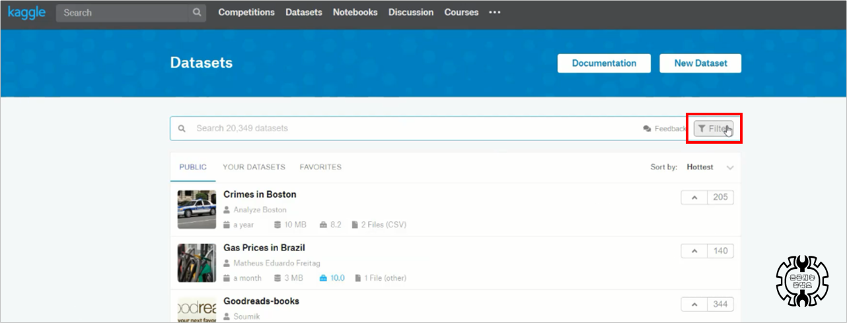Click the '3 MB' size text

pos(293,278)
